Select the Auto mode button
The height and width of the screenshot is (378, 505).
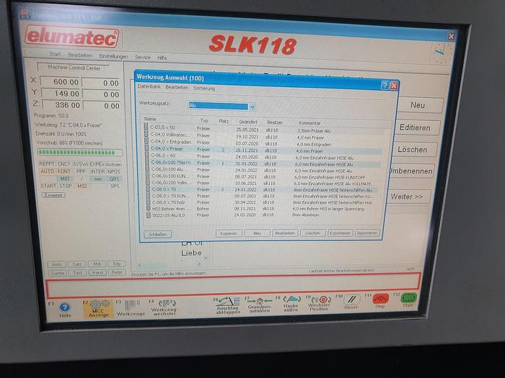(x=57, y=264)
